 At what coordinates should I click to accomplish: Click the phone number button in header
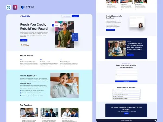click(x=67, y=16)
